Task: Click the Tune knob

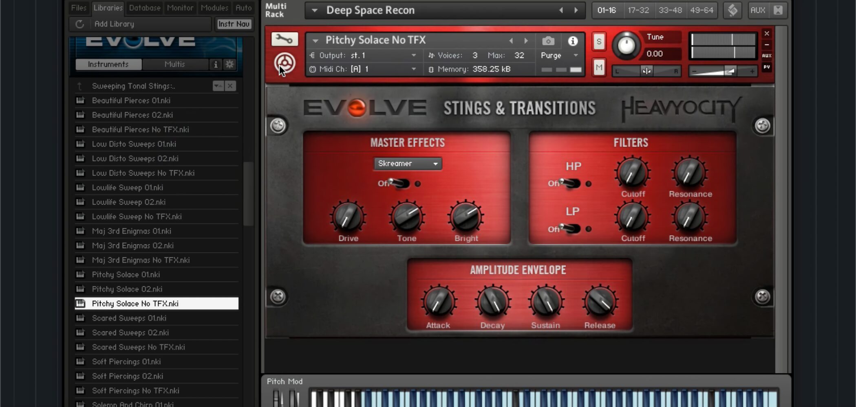Action: pos(626,45)
